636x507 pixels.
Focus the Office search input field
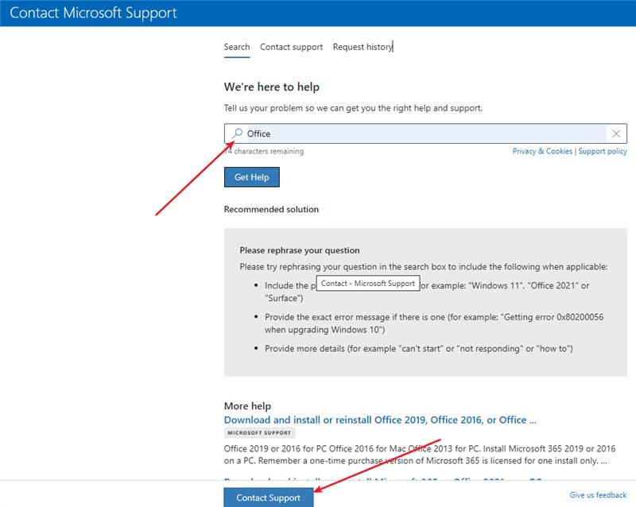tap(426, 134)
